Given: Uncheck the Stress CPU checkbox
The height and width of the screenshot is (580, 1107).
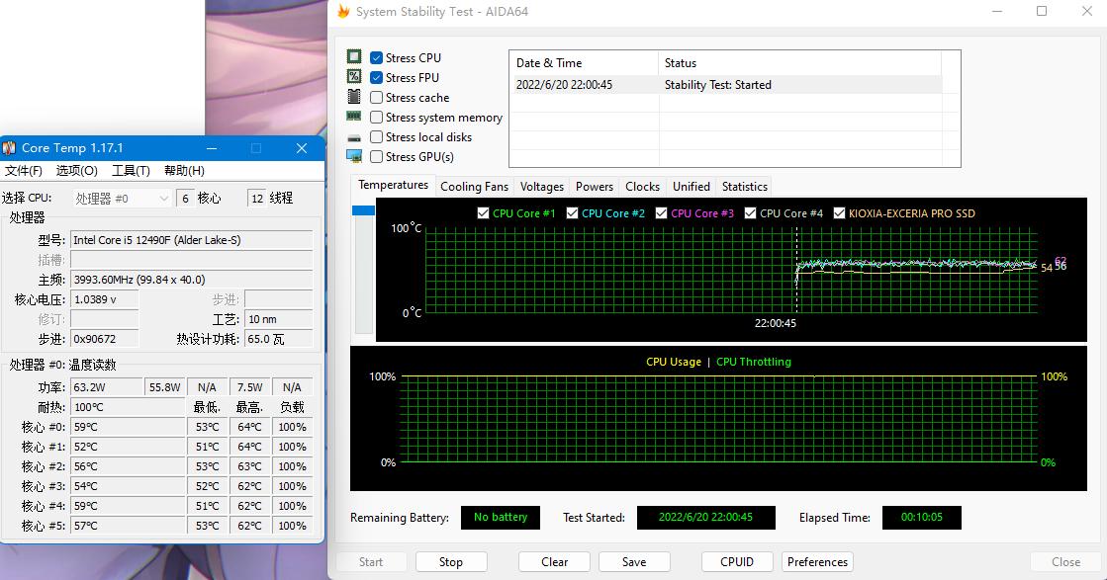Looking at the screenshot, I should click(377, 58).
